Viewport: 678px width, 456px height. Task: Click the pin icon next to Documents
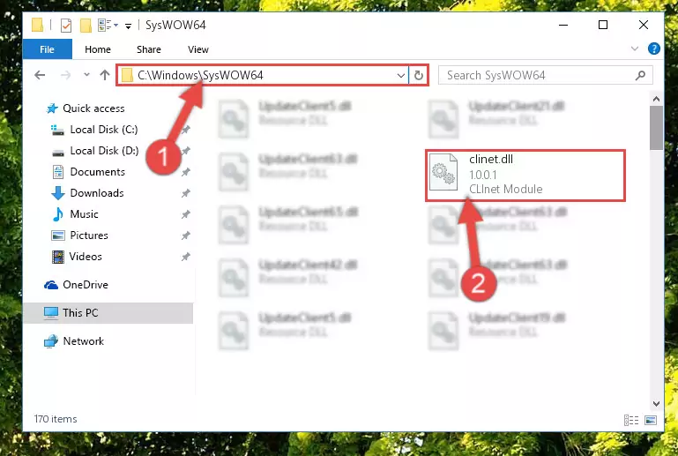[185, 172]
